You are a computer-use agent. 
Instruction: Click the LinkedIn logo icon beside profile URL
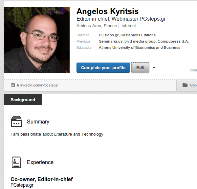coord(13,85)
